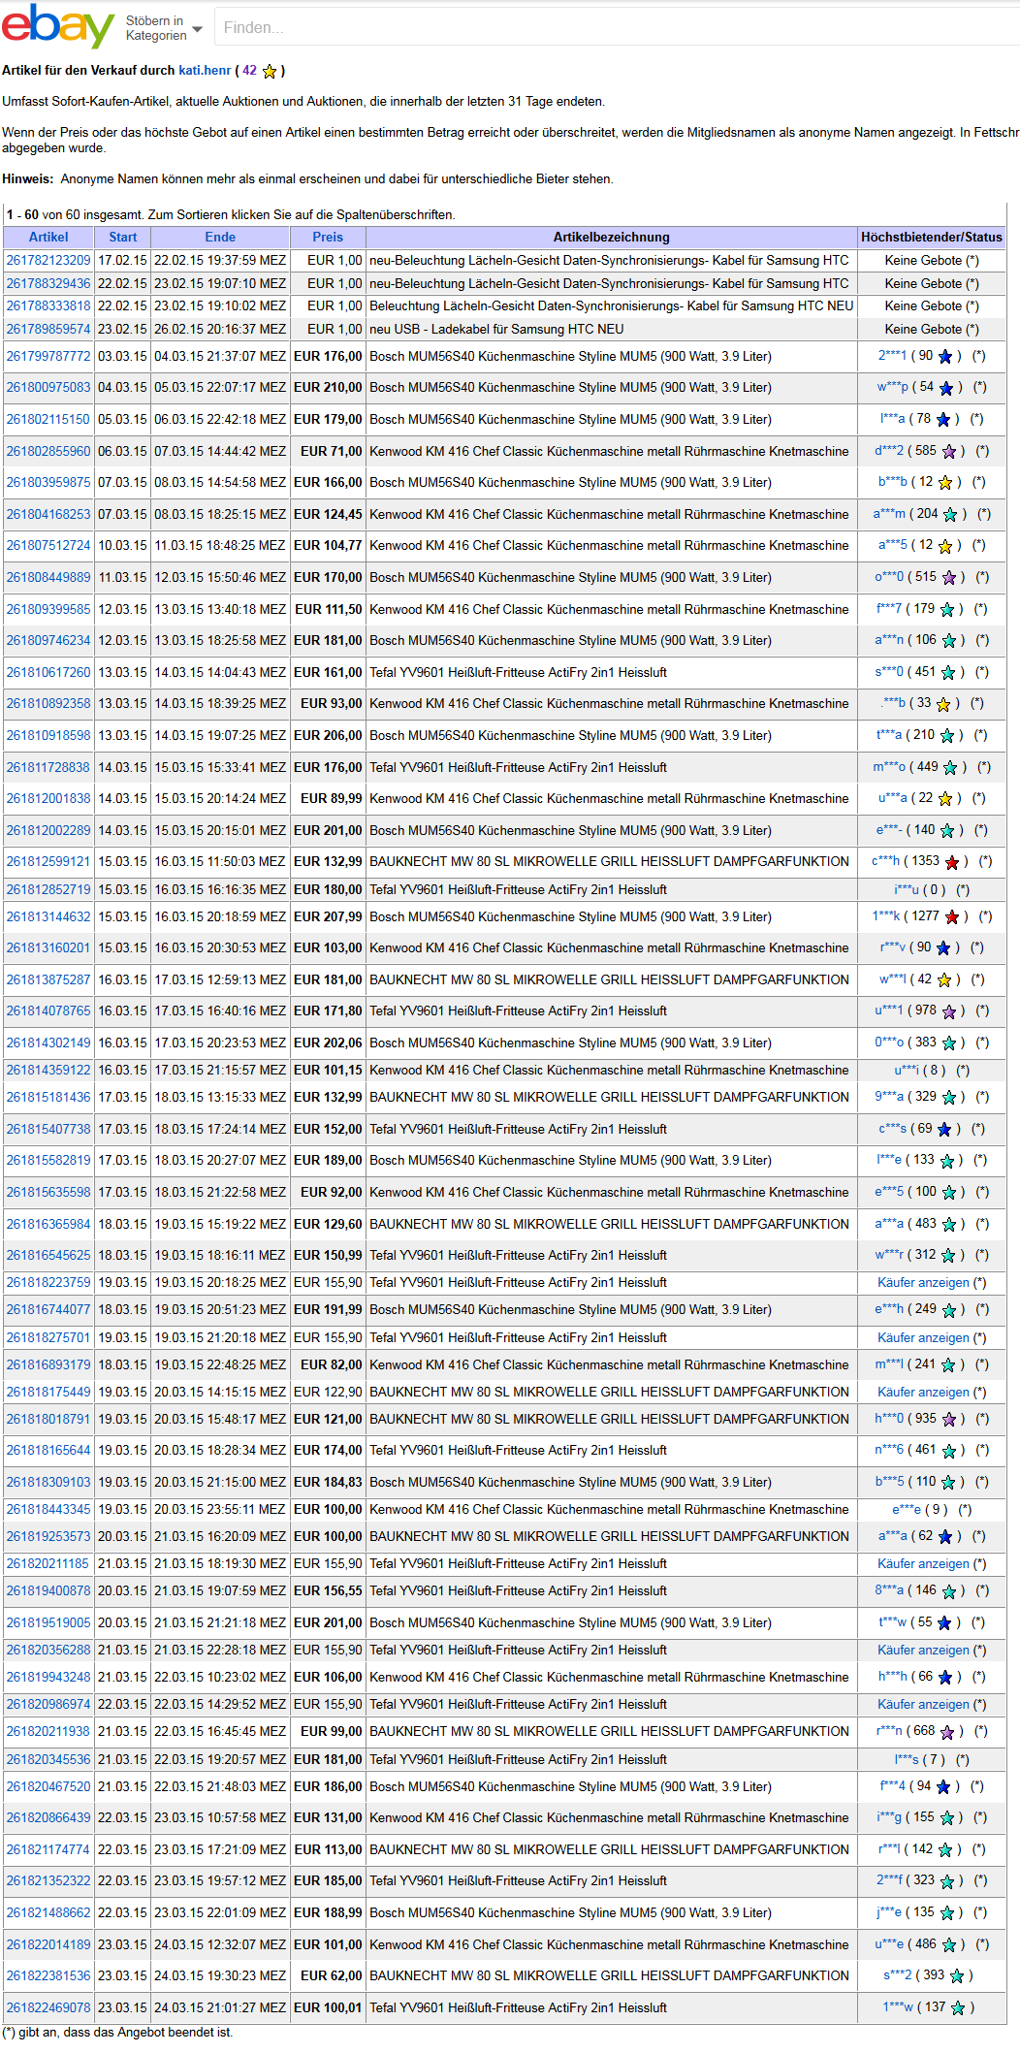Open item 261818223759

[x=48, y=1282]
